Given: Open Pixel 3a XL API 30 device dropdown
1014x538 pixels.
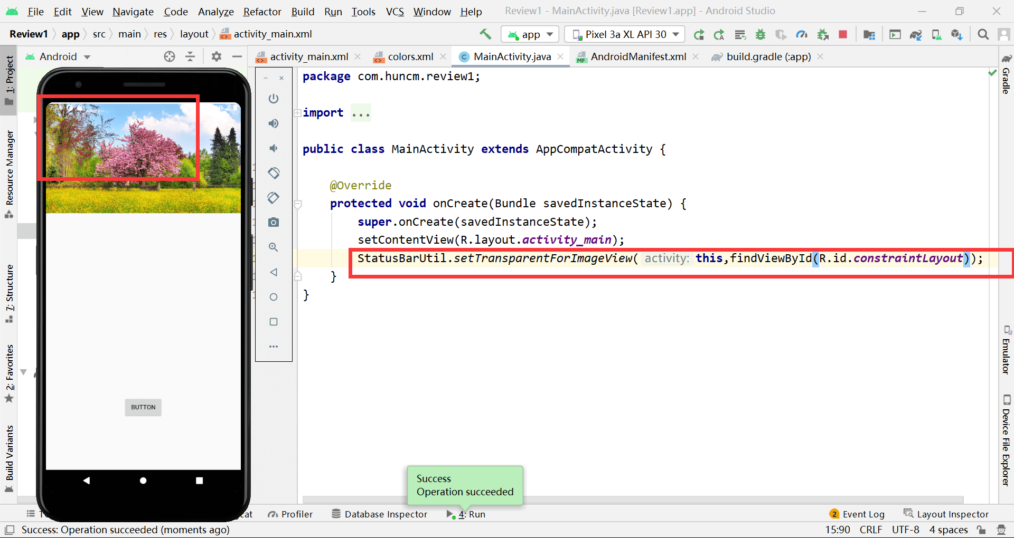Looking at the screenshot, I should [x=625, y=34].
